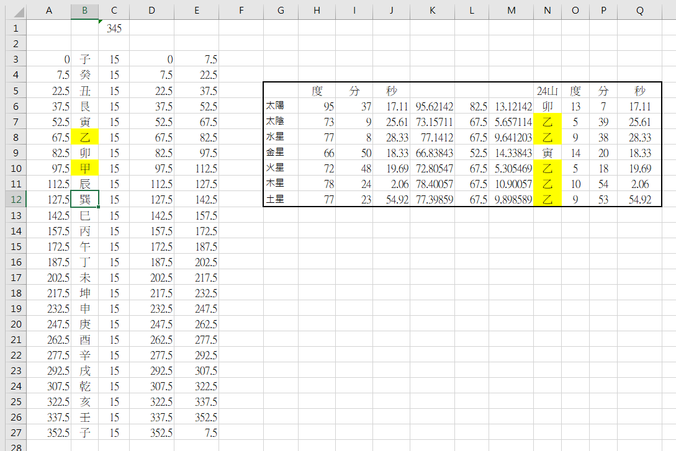Viewport: 676px width, 451px height.
Task: Select column Q header
Action: click(x=641, y=11)
